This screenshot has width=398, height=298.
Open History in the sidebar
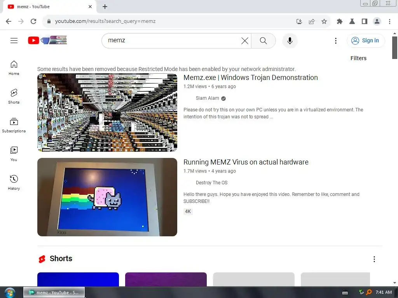(x=14, y=182)
